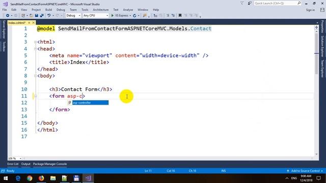The width and height of the screenshot is (326, 183).
Task: Open the Architecture menu
Action: click(x=101, y=10)
